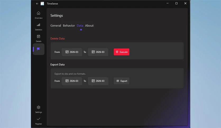Click the back arrow in title bar
Screen dimensions: 221x128
coord(37,4)
